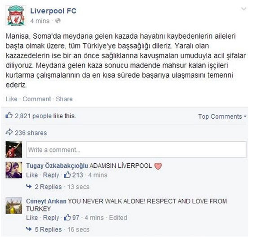256x242 pixels.
Task: Click the reply arrow icon next to 5 Replies
Action: 29,229
